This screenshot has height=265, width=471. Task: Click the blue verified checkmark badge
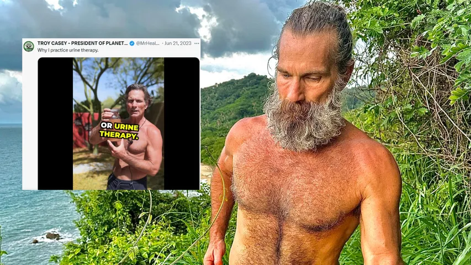(x=132, y=43)
